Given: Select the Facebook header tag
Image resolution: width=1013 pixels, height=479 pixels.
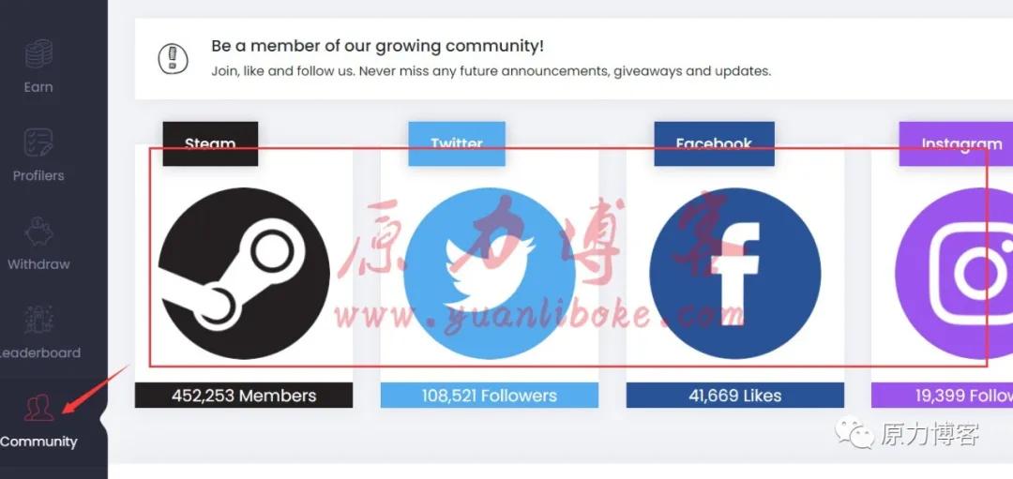Looking at the screenshot, I should click(x=714, y=143).
